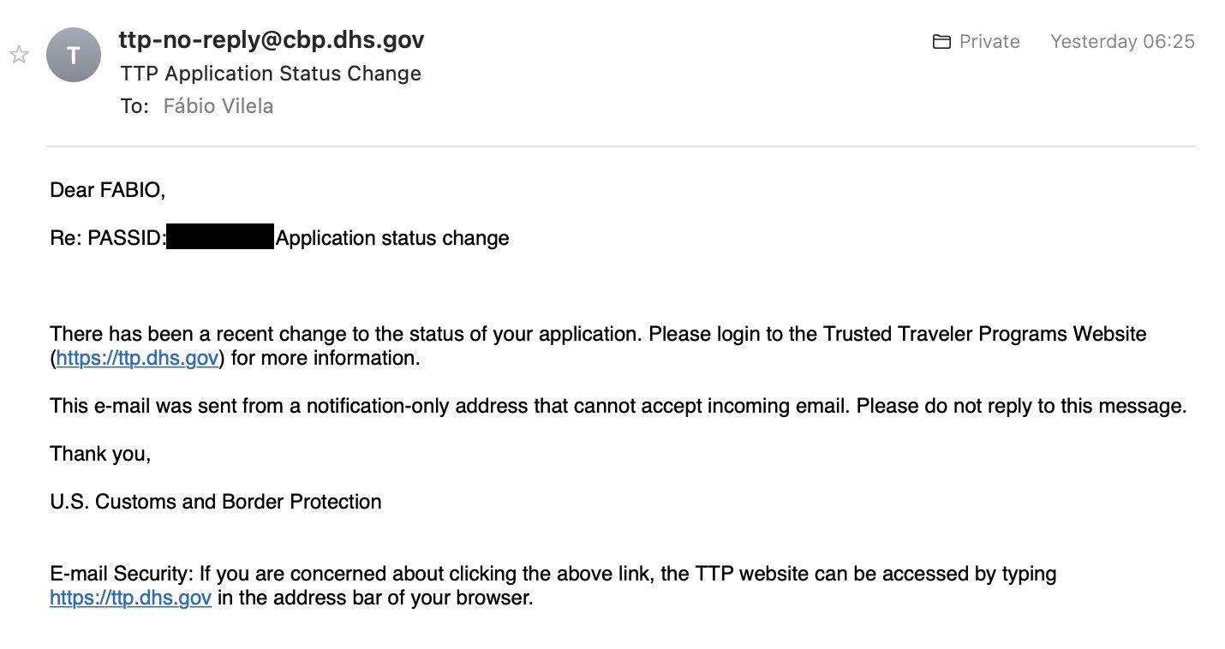The height and width of the screenshot is (649, 1225).
Task: Click the Private folder icon
Action: click(x=941, y=42)
